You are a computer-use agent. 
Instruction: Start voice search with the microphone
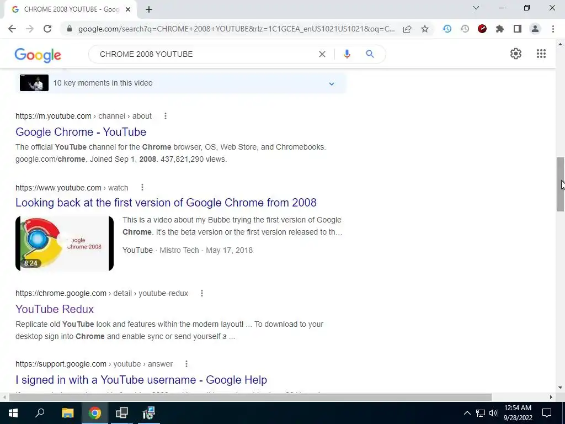tap(347, 54)
